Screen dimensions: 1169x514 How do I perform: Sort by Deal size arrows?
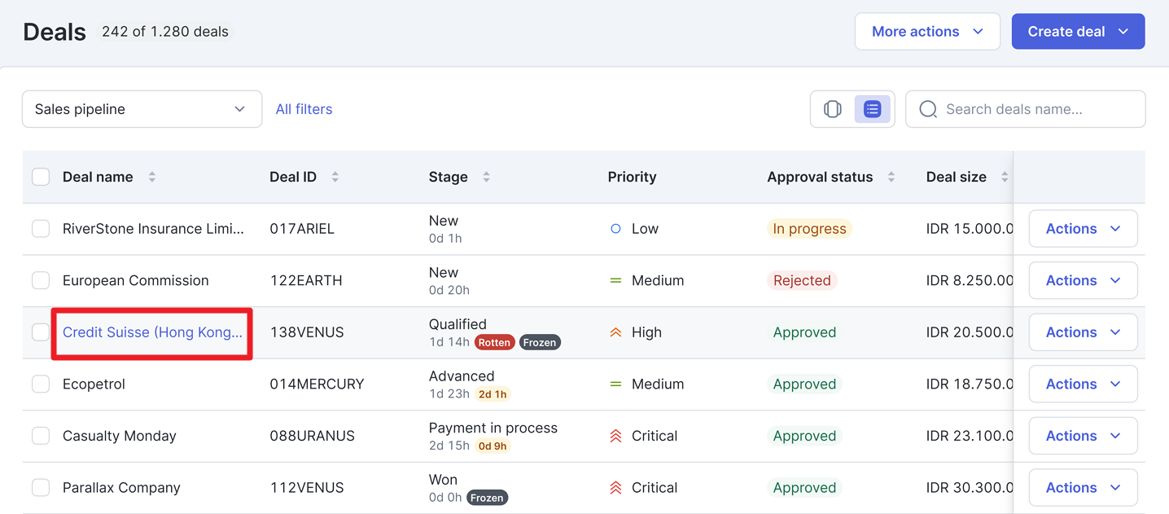pos(1005,177)
